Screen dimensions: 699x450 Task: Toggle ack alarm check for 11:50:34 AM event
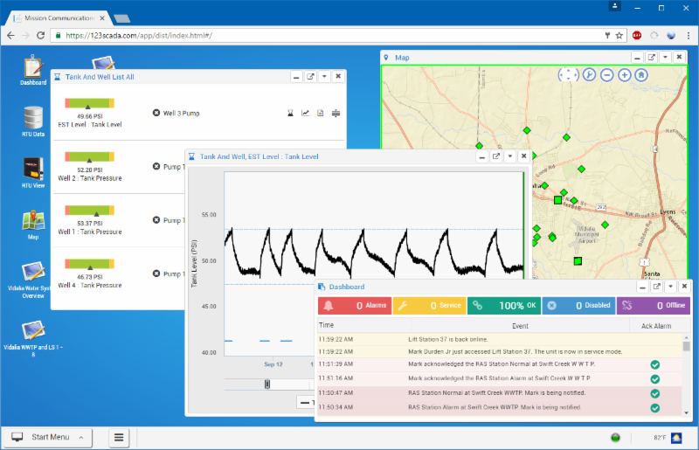[x=654, y=408]
